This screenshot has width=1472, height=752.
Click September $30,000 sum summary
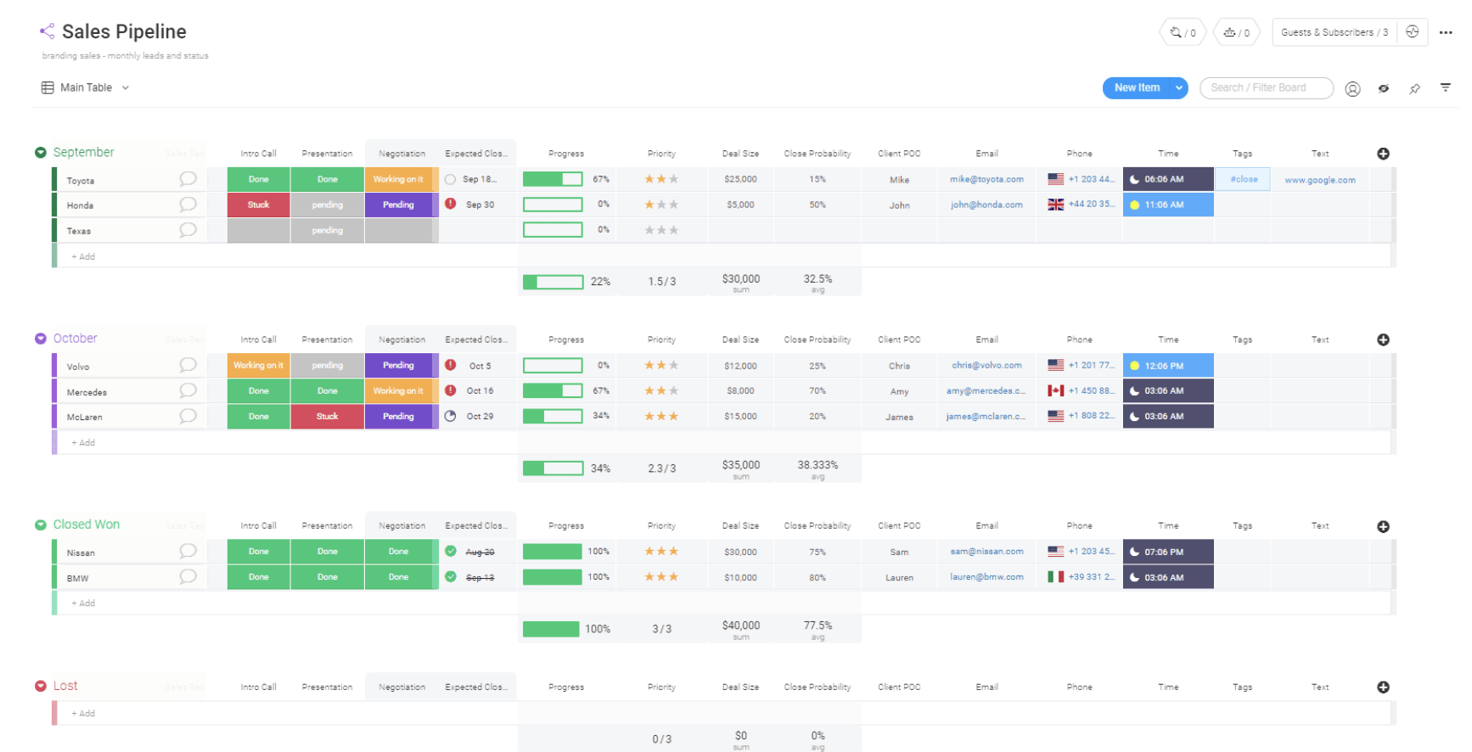(x=741, y=283)
